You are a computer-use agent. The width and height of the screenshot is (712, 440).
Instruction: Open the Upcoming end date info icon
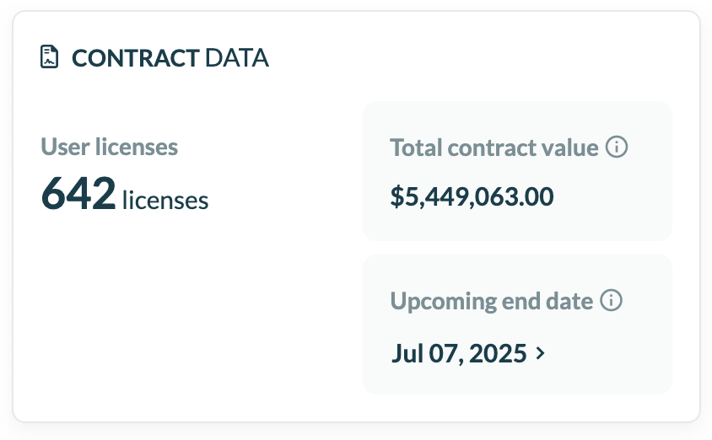[612, 301]
